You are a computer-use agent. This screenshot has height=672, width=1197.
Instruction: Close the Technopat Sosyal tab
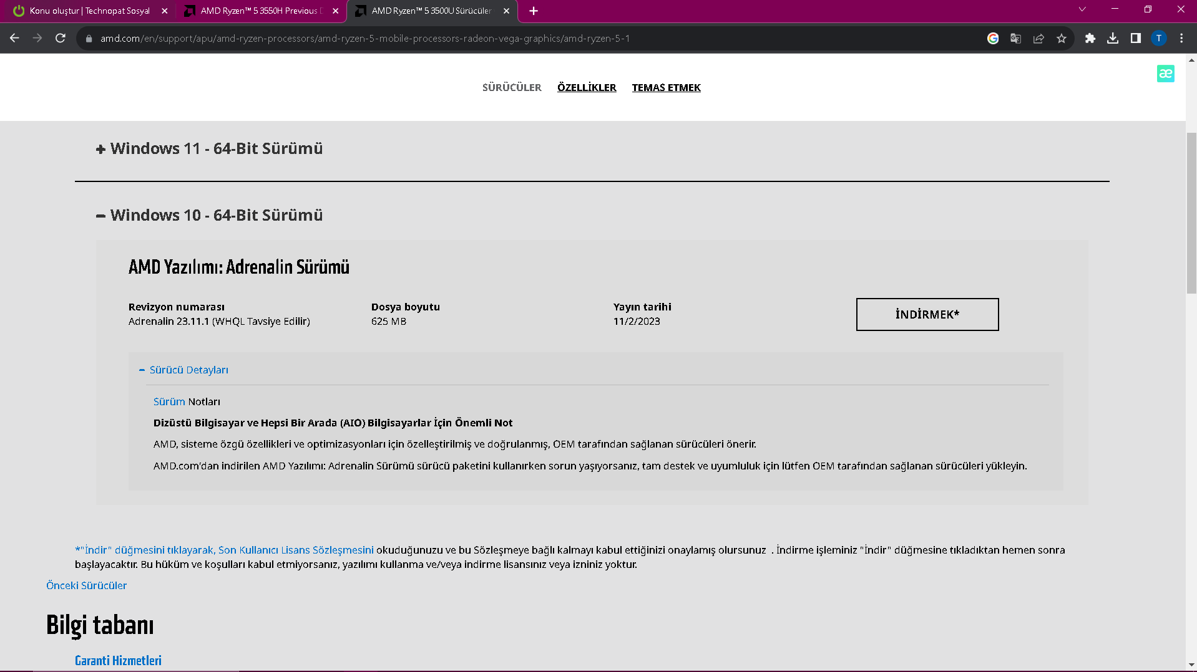[x=165, y=11]
